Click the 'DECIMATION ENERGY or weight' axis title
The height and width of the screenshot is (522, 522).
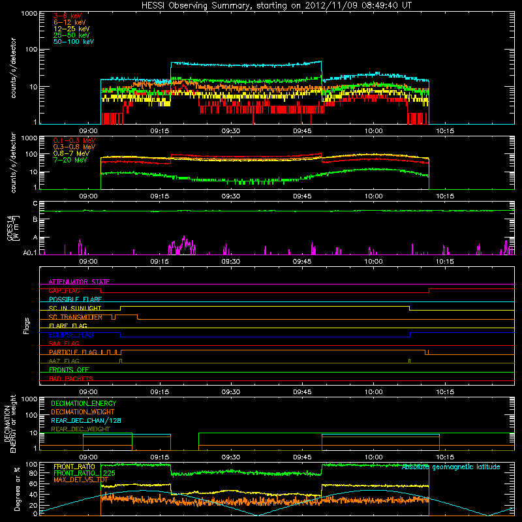(10, 424)
